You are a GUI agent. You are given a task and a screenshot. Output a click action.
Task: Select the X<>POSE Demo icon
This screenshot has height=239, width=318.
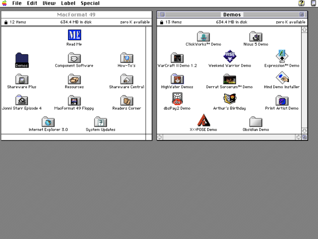click(204, 120)
